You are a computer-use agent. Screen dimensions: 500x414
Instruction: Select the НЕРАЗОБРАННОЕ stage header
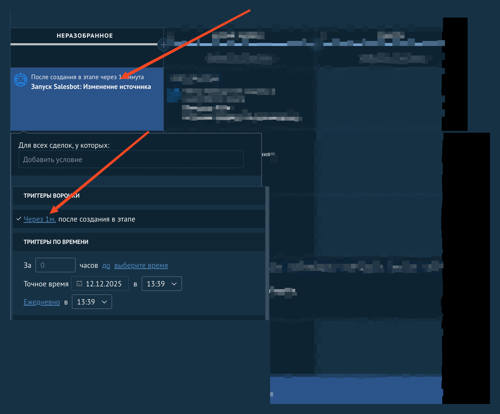point(85,36)
